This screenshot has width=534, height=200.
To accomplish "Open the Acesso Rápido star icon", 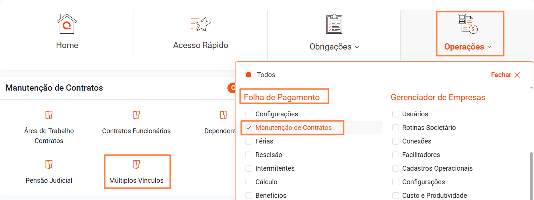I will point(201,24).
